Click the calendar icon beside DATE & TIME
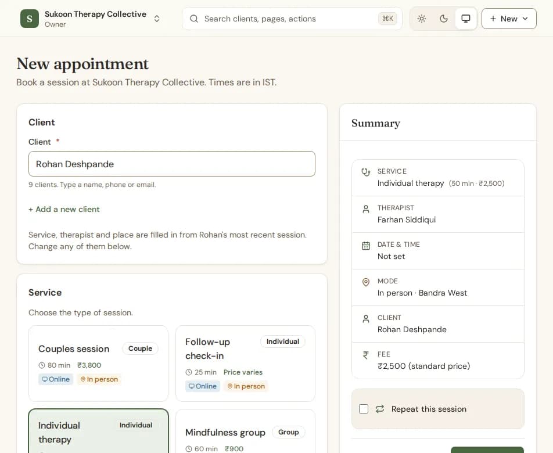The width and height of the screenshot is (553, 453). pyautogui.click(x=366, y=246)
